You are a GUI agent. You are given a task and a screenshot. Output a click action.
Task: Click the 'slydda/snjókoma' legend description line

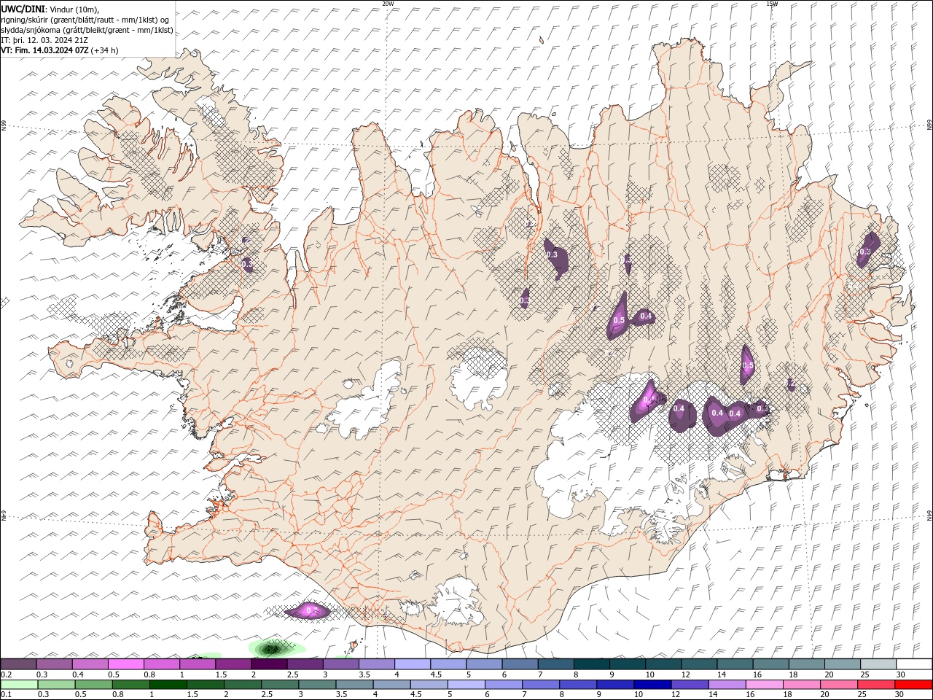click(x=87, y=30)
